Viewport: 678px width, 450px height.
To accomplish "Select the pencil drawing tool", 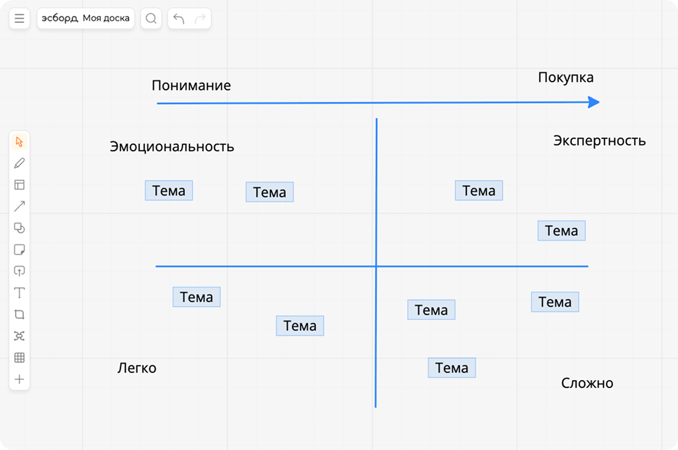I will 19,163.
